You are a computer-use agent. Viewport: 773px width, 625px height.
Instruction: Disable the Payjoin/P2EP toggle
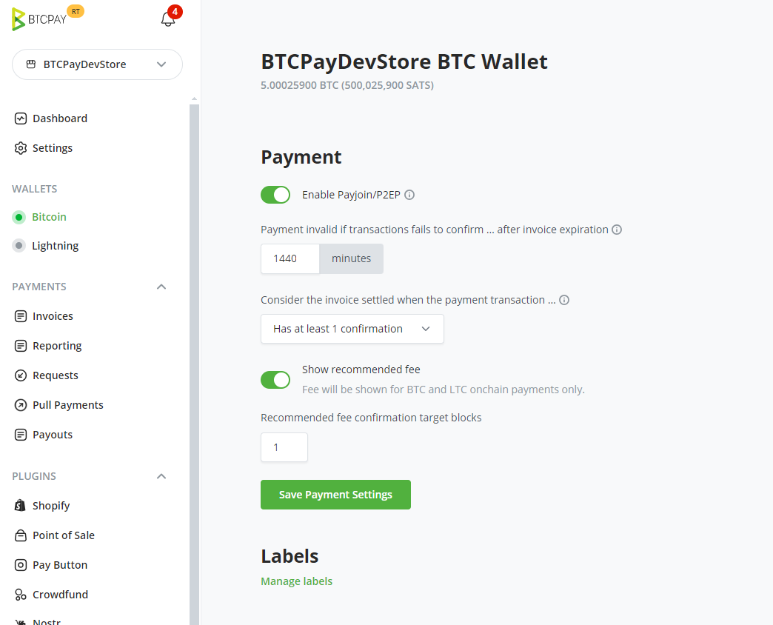click(x=275, y=194)
